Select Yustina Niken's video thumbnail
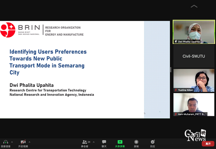The height and width of the screenshot is (149, 216). 194,80
